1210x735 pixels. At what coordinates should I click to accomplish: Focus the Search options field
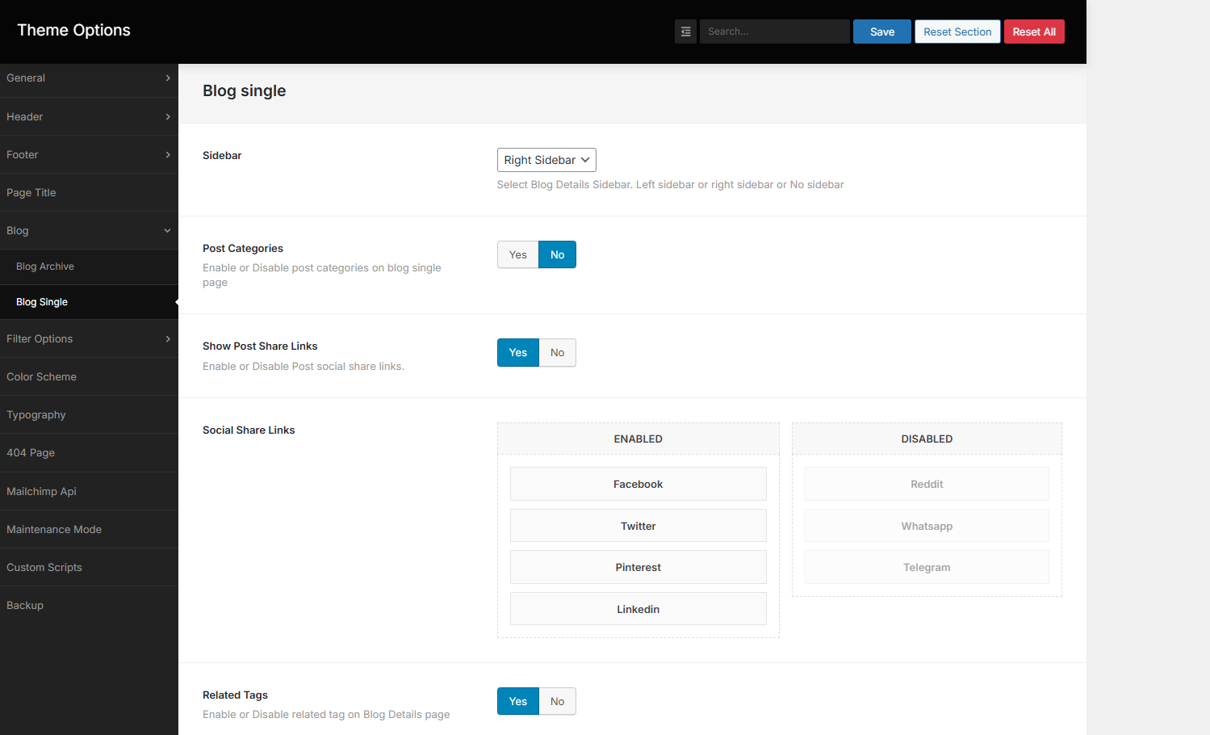(x=774, y=31)
